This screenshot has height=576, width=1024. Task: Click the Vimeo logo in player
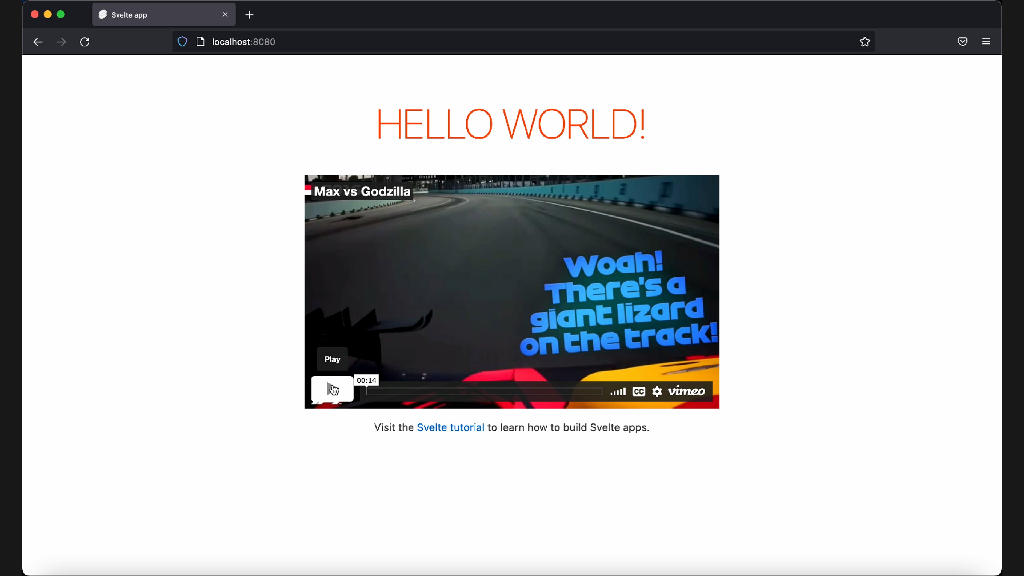coord(686,391)
